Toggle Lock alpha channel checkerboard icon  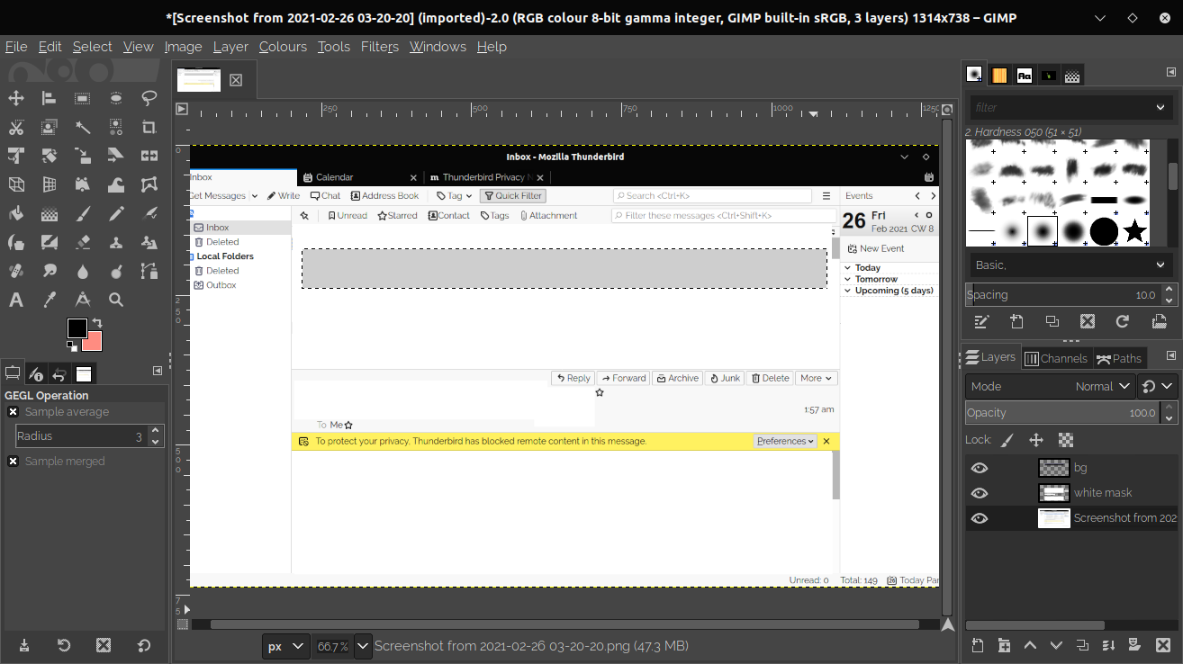pos(1066,440)
